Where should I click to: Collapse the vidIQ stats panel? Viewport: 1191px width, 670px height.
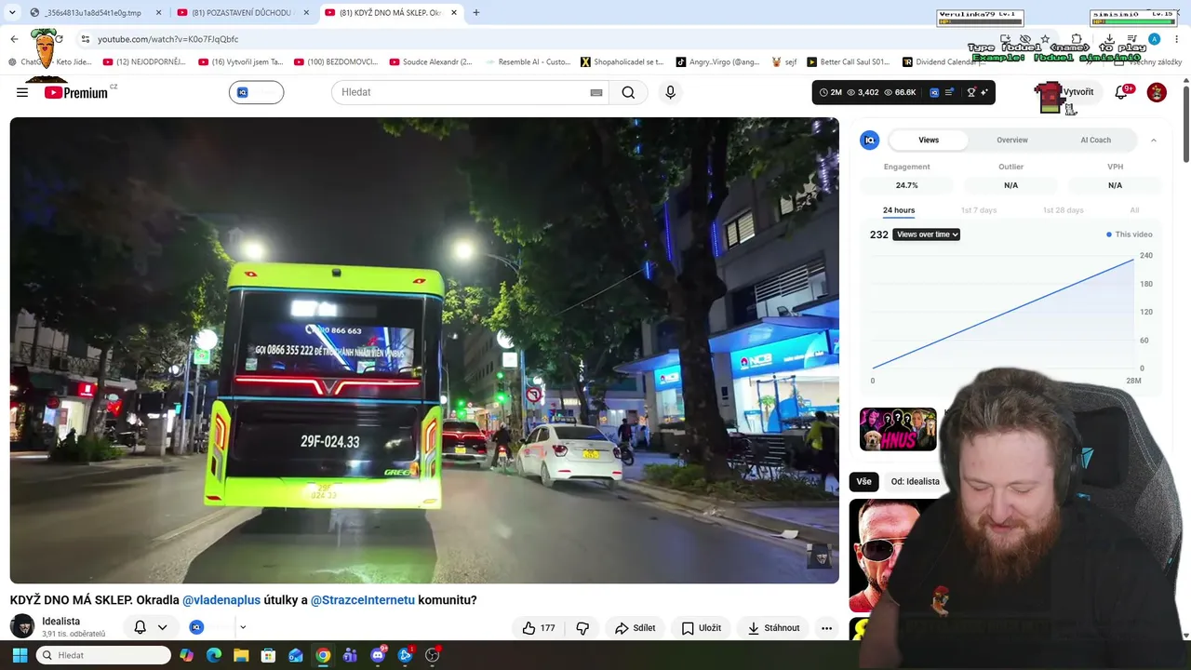(x=1154, y=141)
